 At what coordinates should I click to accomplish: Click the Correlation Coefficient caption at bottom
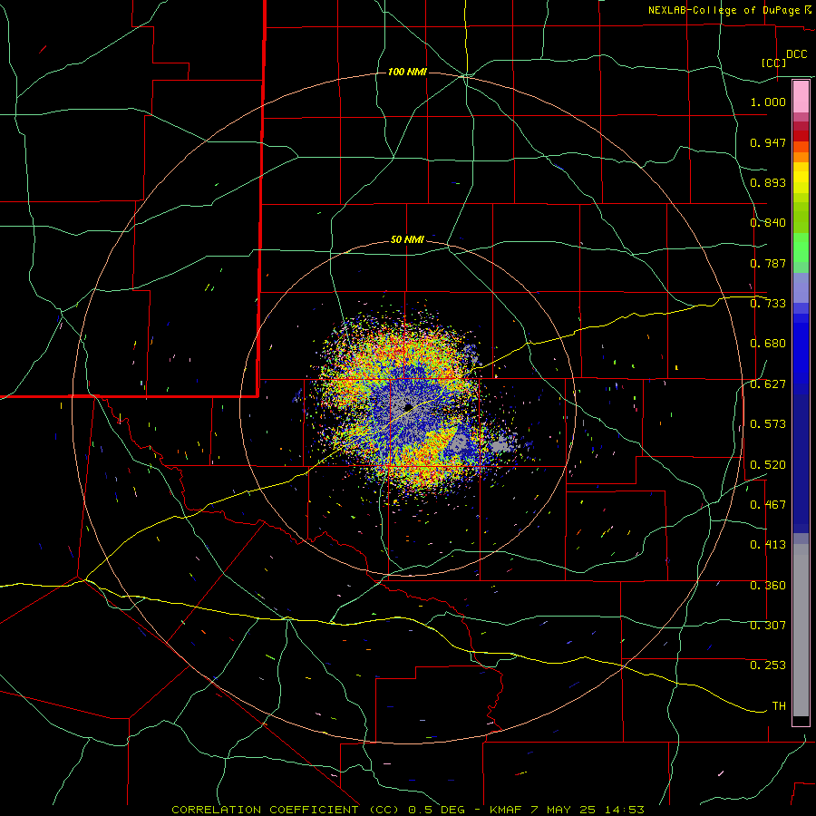coord(408,810)
